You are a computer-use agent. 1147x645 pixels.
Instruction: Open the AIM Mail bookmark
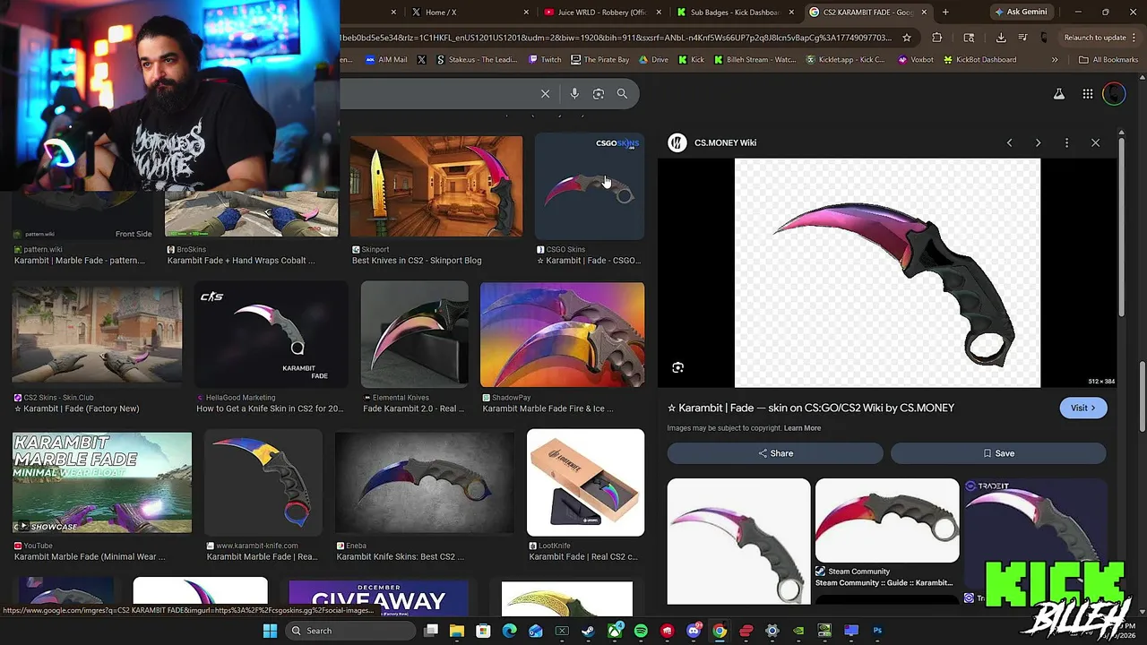point(386,60)
